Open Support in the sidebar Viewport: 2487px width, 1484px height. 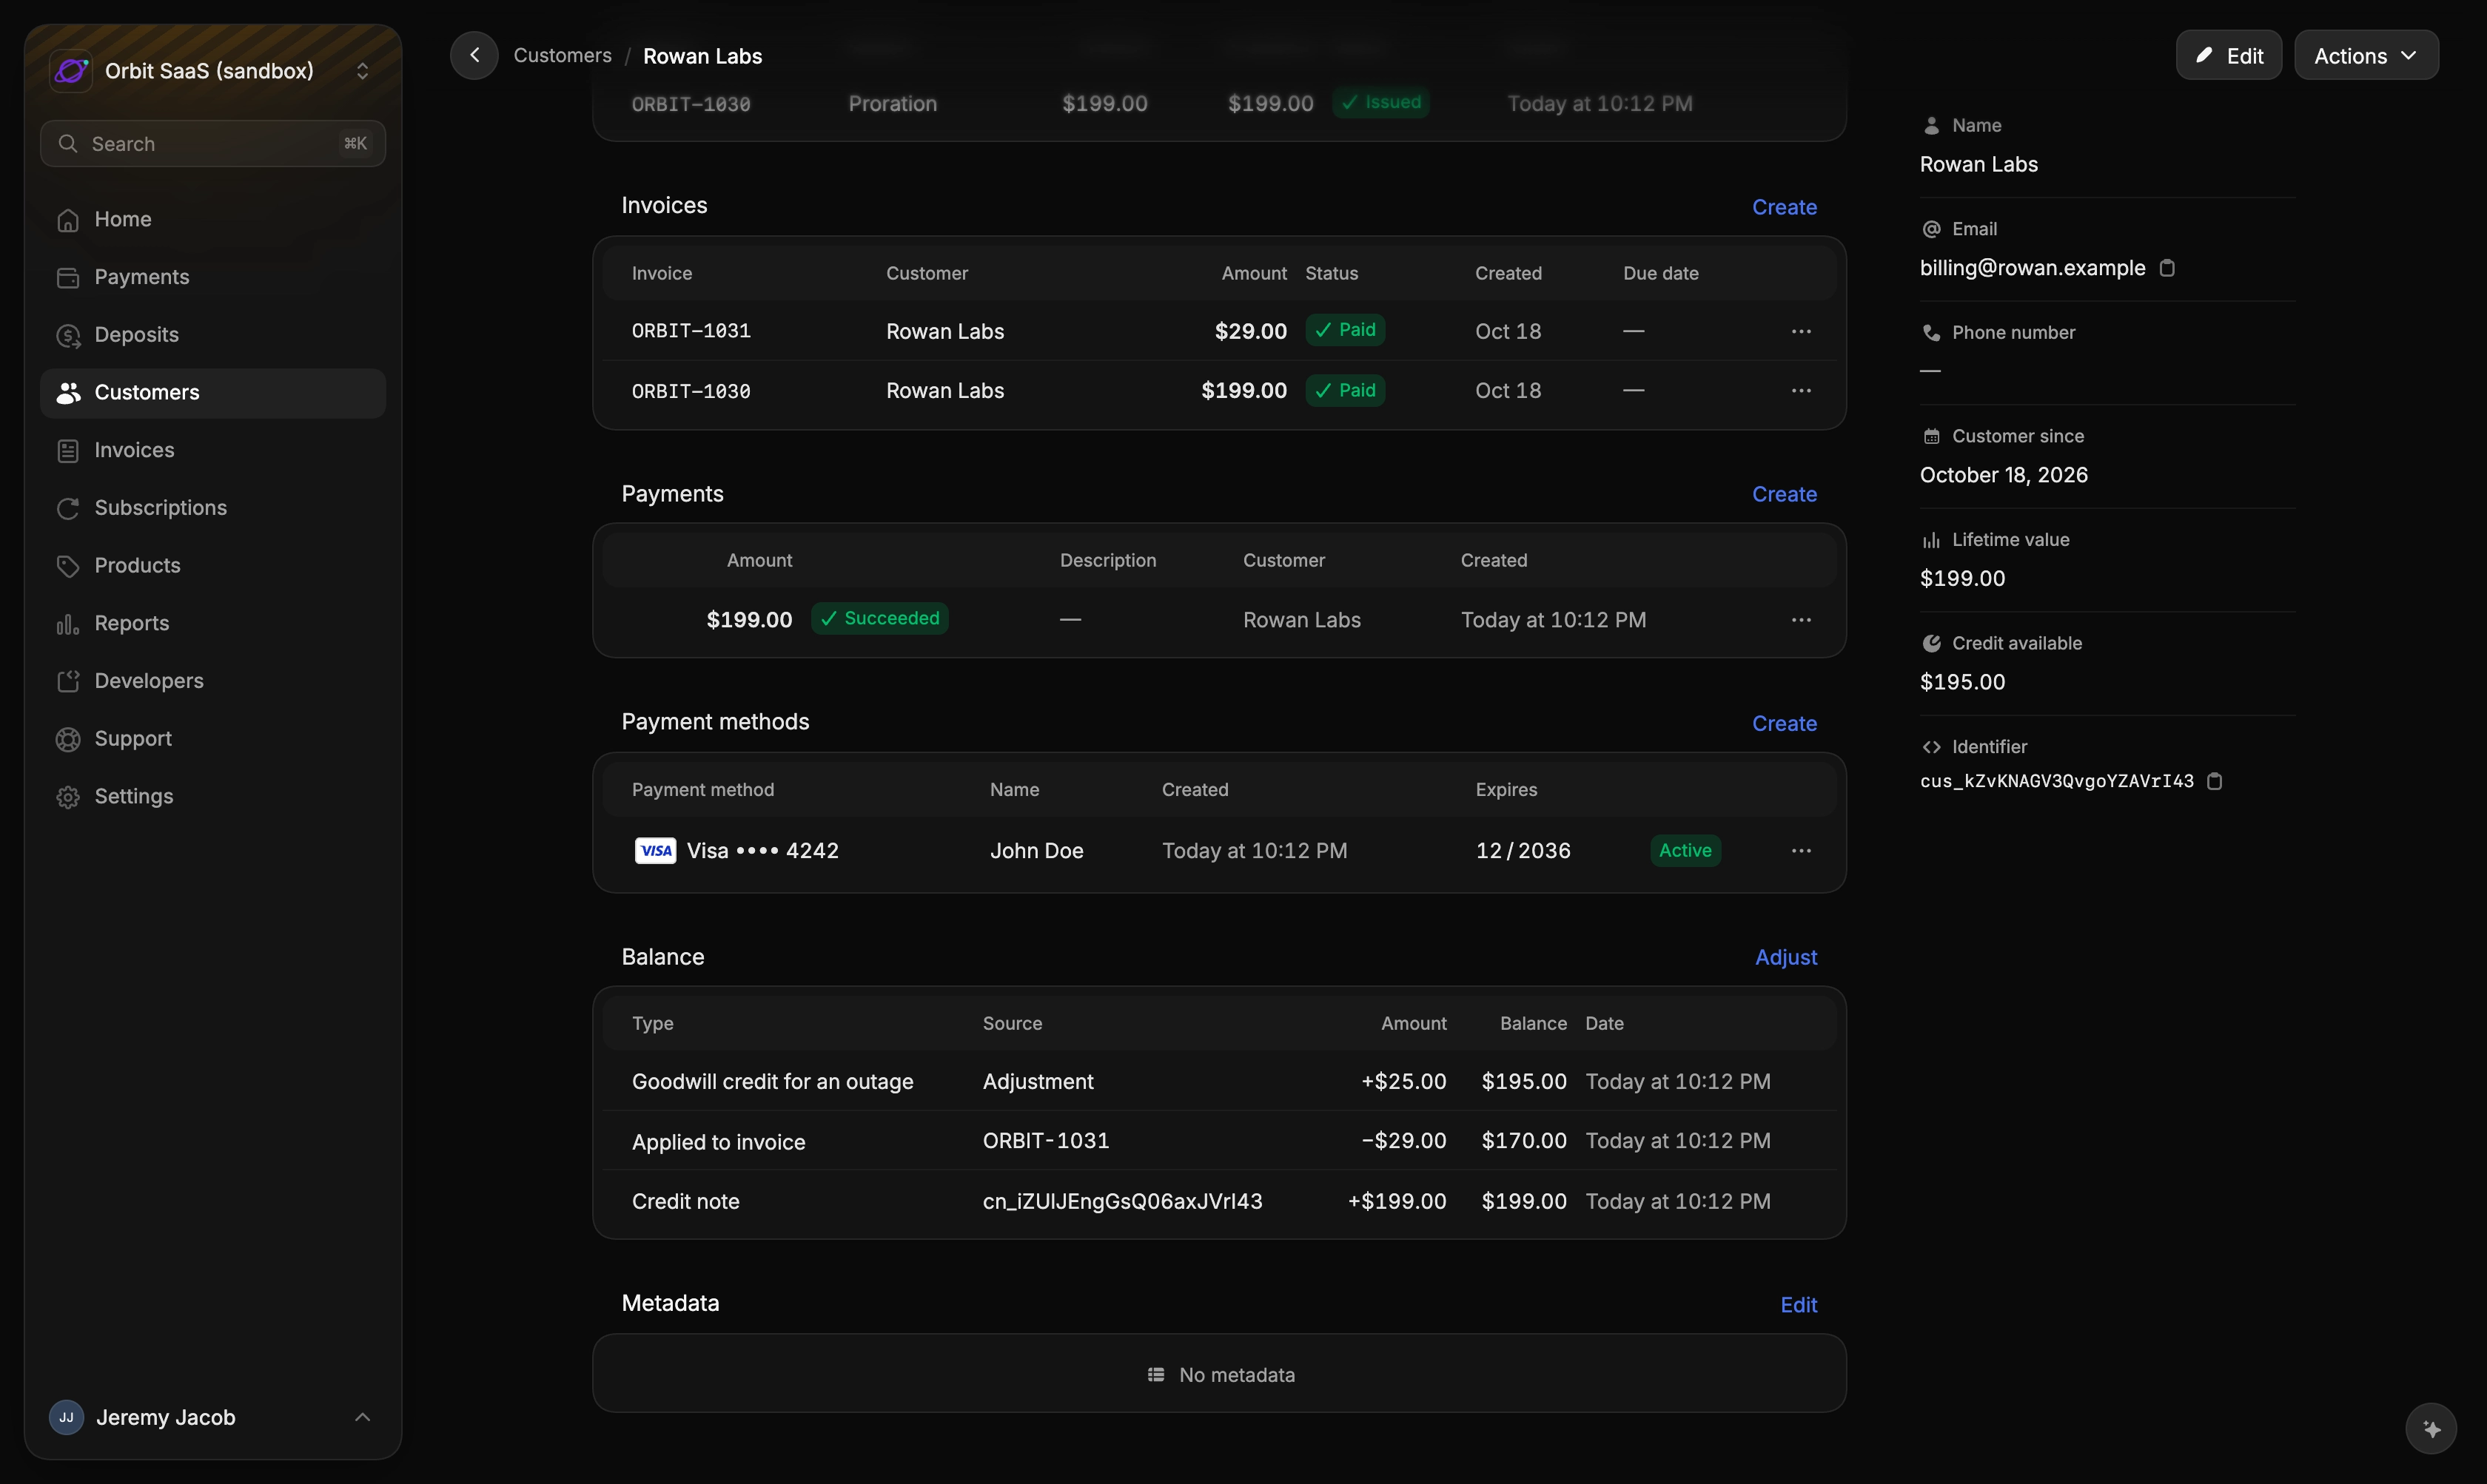pyautogui.click(x=213, y=739)
